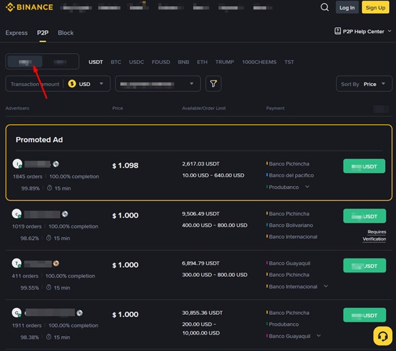This screenshot has height=351, width=396.
Task: Click the USDT button for $1.098 ad
Action: tap(364, 166)
